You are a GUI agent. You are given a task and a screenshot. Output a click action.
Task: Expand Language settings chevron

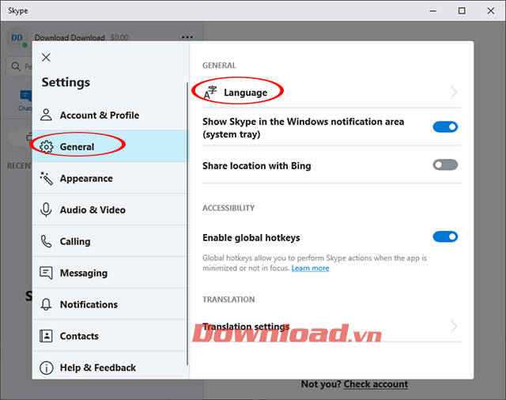coord(454,92)
